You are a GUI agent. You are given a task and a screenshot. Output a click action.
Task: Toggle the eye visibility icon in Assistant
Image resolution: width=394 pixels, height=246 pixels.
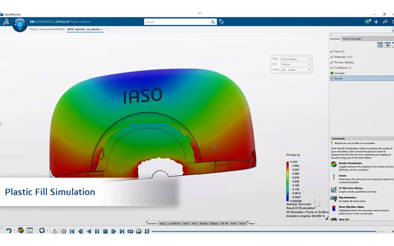388,45
